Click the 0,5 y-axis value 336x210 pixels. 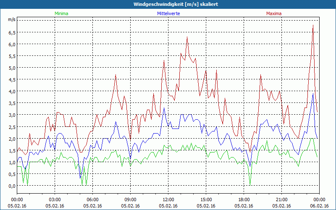12,174
